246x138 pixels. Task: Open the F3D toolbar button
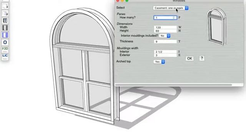point(5,49)
